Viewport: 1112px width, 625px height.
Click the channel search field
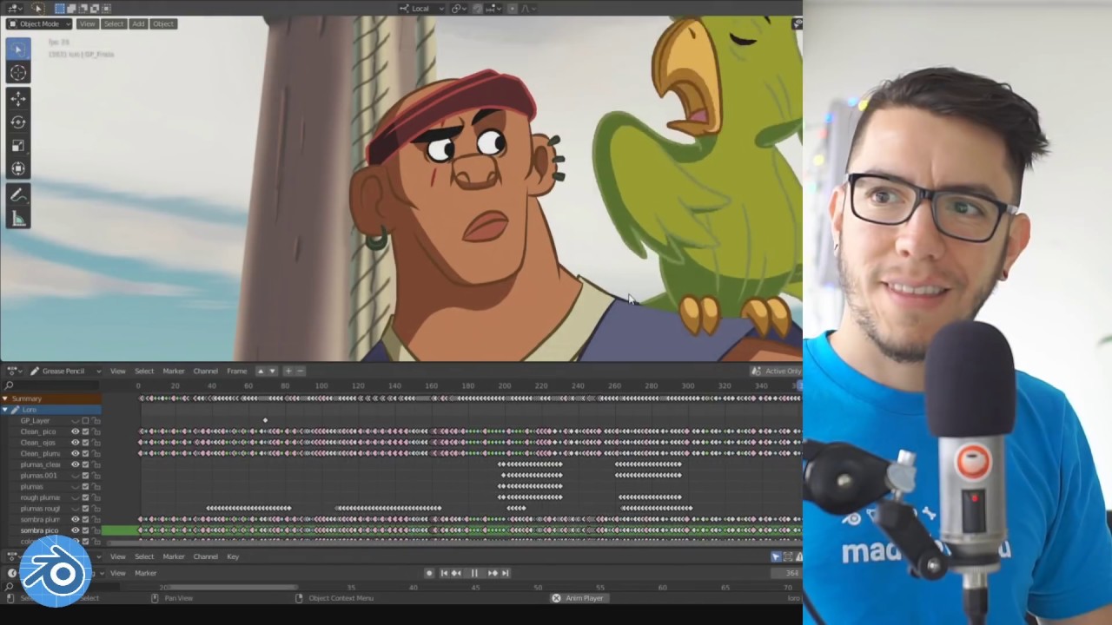[x=50, y=385]
